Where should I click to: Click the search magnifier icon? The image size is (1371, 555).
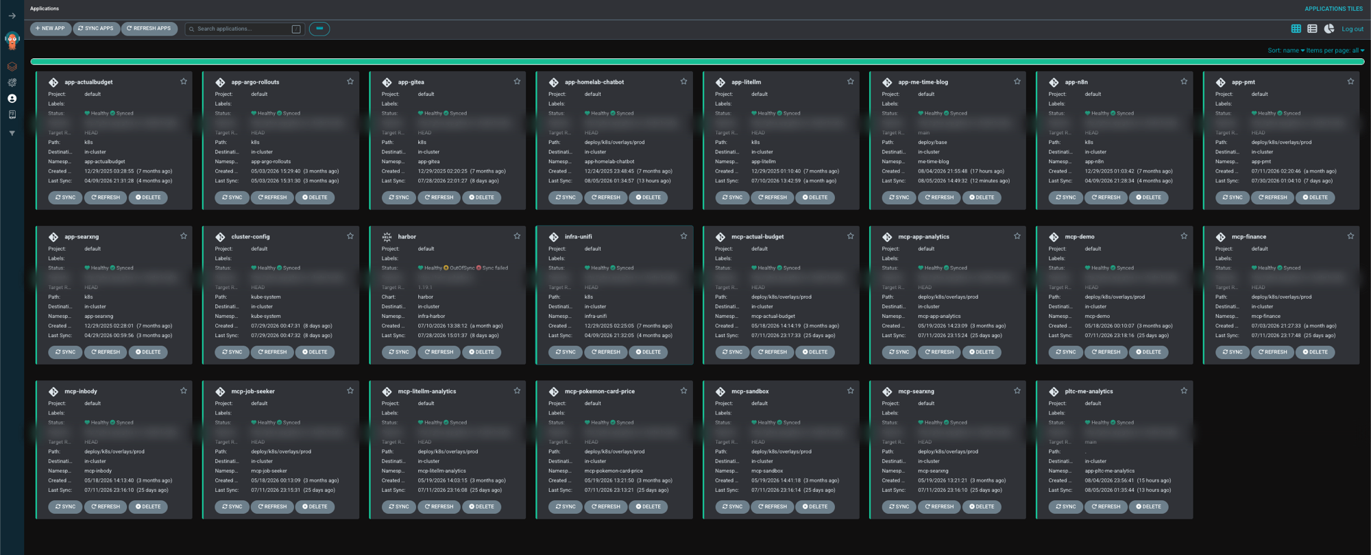(191, 29)
